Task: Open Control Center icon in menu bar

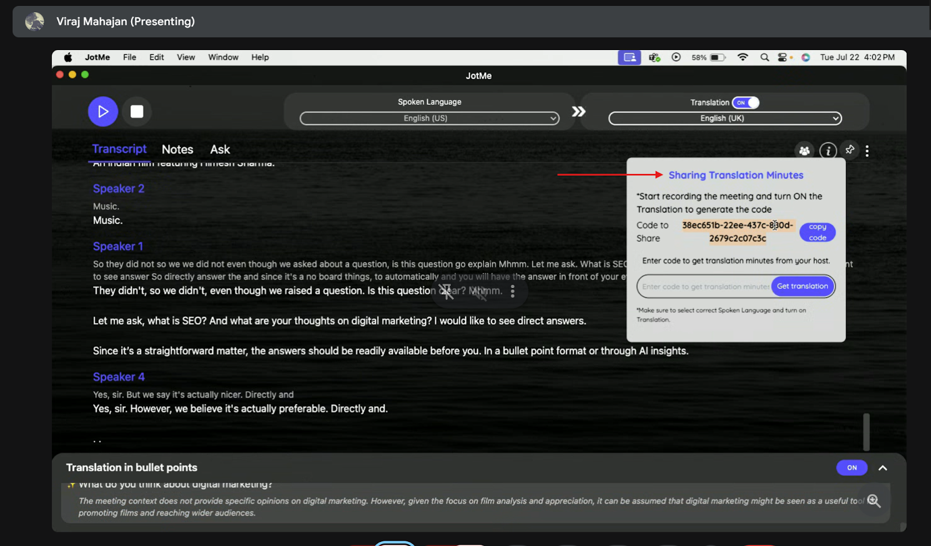Action: pos(783,57)
